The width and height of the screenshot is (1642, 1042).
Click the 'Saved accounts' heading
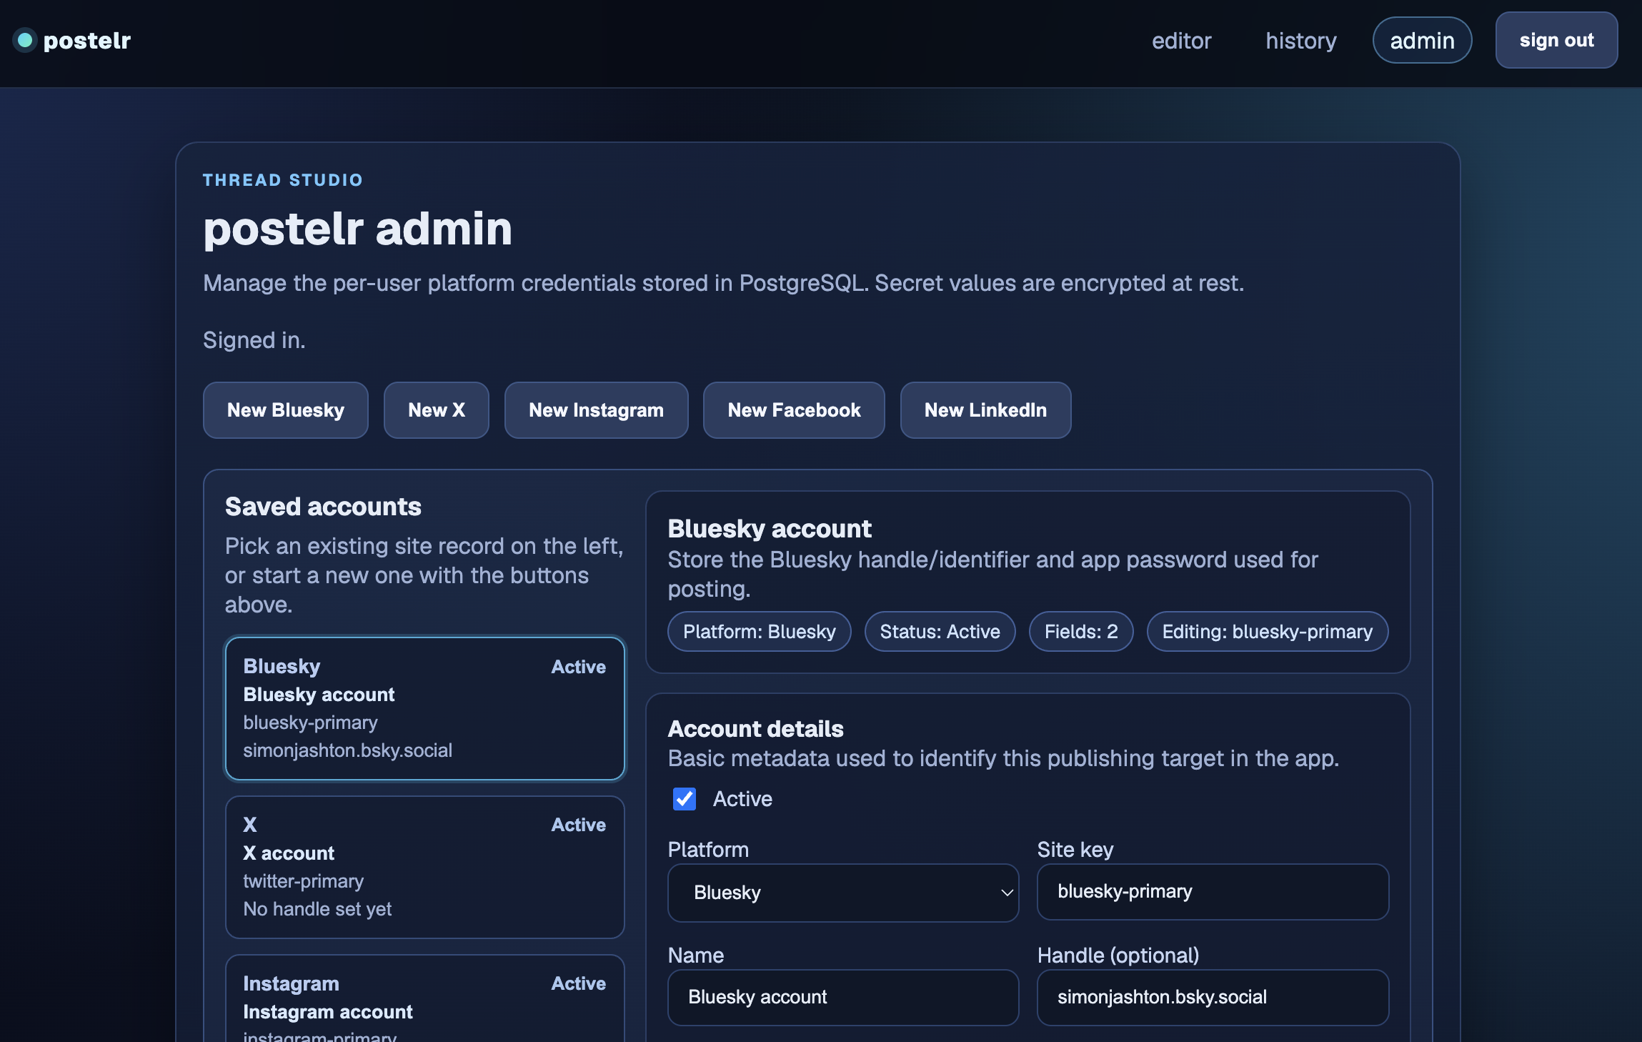323,507
